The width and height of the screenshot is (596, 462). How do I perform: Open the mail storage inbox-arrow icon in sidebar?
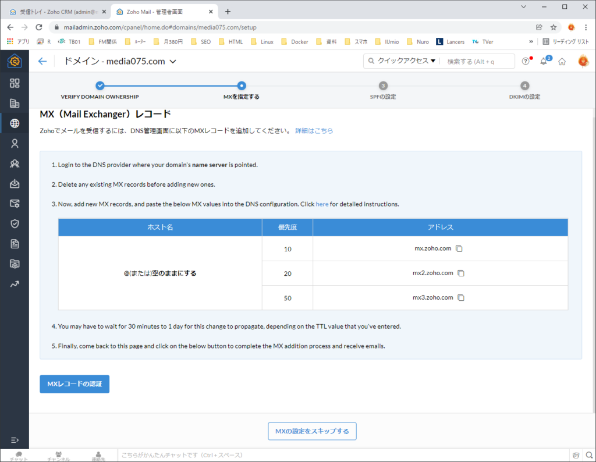point(15,184)
